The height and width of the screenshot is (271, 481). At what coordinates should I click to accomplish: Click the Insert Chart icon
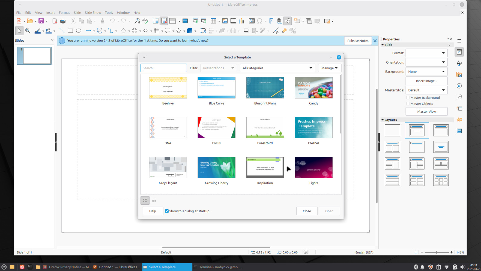pos(241,21)
